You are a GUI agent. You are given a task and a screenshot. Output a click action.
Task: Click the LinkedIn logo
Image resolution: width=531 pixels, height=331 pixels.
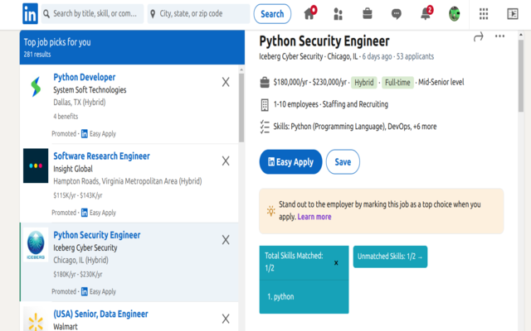point(29,13)
